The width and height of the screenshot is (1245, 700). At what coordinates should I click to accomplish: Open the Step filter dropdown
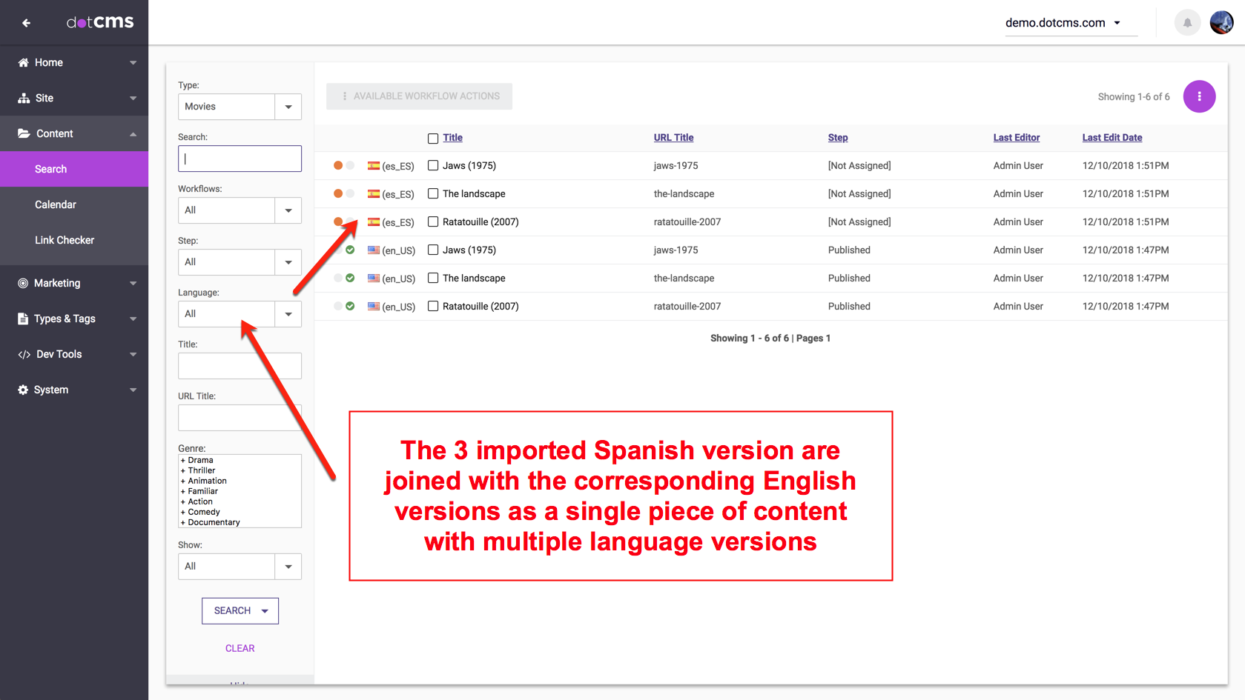[240, 262]
